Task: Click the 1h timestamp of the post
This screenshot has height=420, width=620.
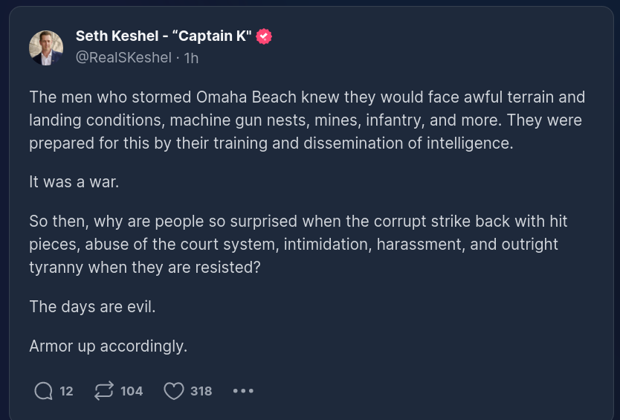Action: coord(191,57)
